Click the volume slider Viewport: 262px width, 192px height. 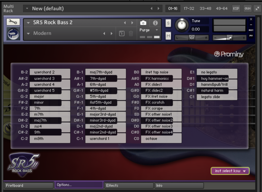pos(229,38)
